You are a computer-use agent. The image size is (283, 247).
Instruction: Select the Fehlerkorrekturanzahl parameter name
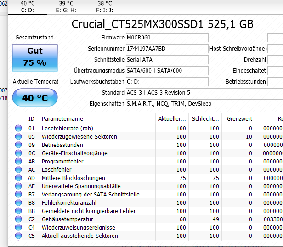[x=69, y=203]
